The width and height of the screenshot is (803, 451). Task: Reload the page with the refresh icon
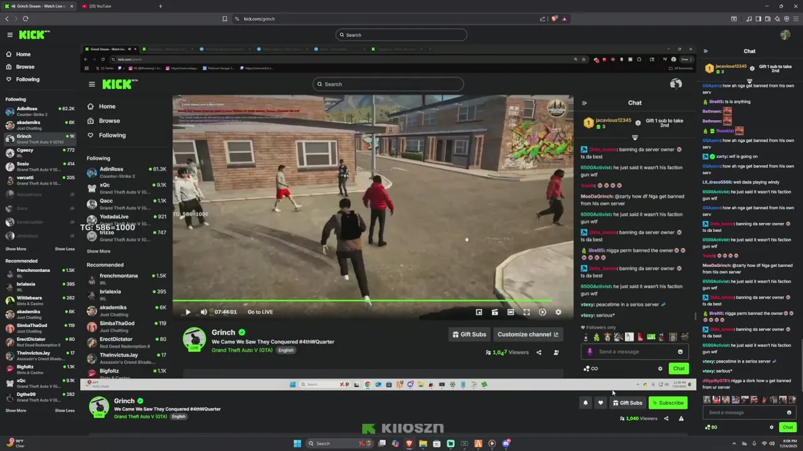25,19
